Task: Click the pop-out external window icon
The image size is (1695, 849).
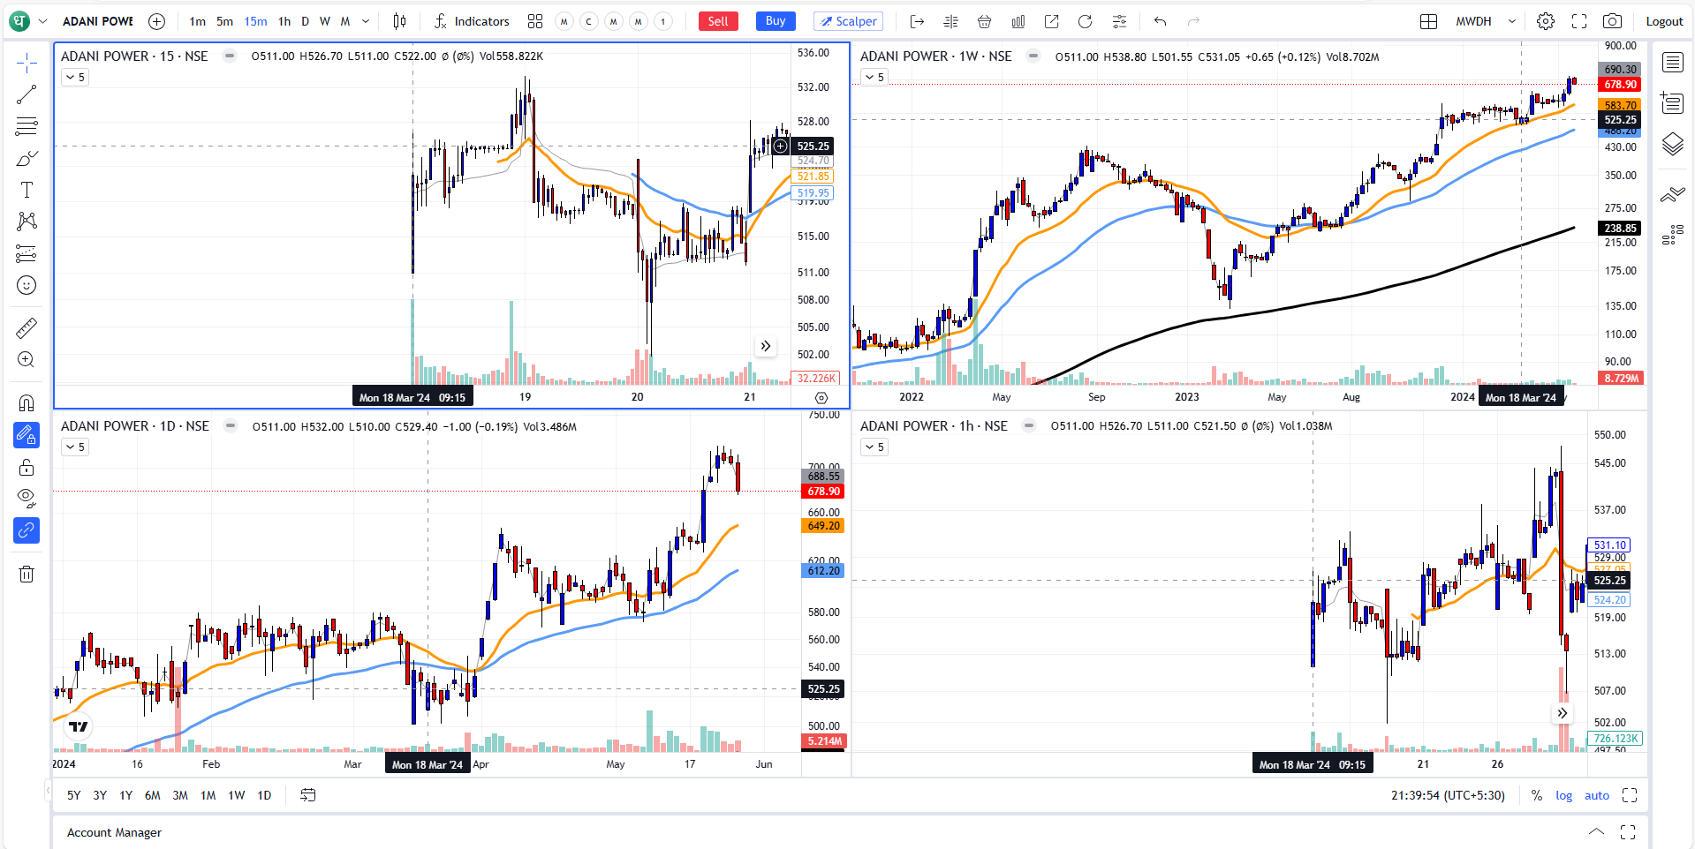Action: click(1051, 21)
